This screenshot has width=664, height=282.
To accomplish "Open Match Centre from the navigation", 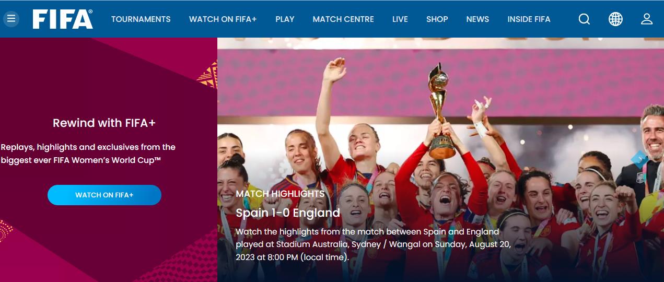I will coord(343,19).
